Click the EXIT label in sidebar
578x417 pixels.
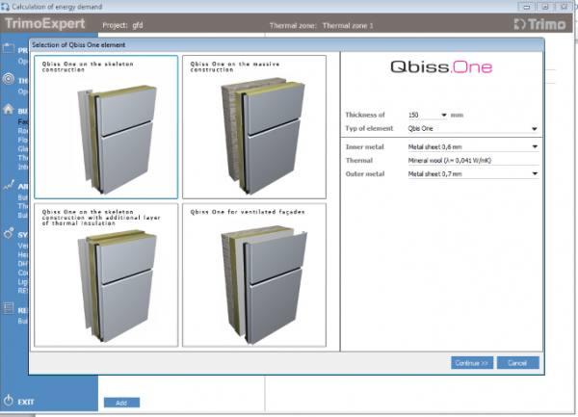[26, 402]
